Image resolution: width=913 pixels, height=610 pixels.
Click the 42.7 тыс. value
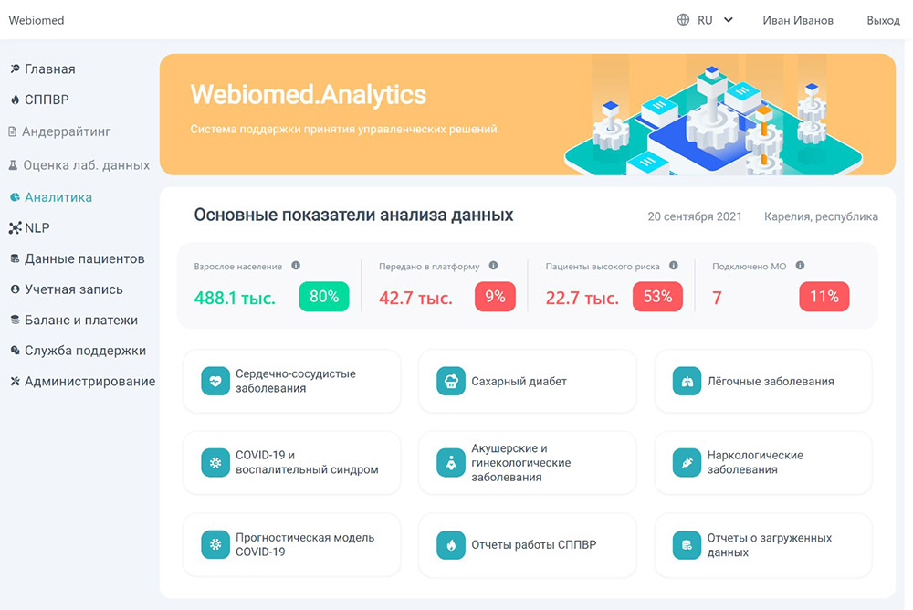pyautogui.click(x=415, y=299)
